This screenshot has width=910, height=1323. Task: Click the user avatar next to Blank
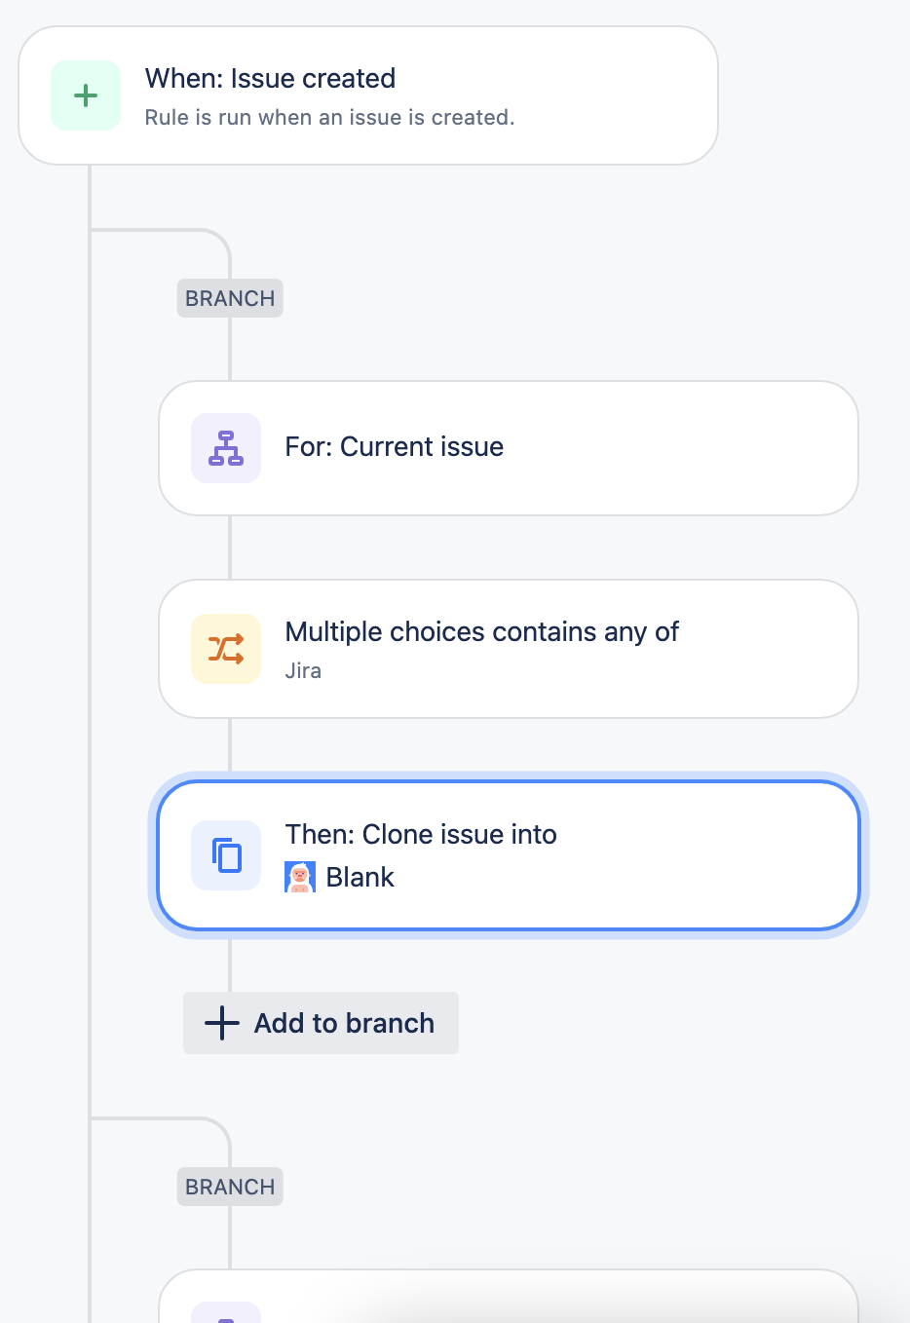[299, 877]
